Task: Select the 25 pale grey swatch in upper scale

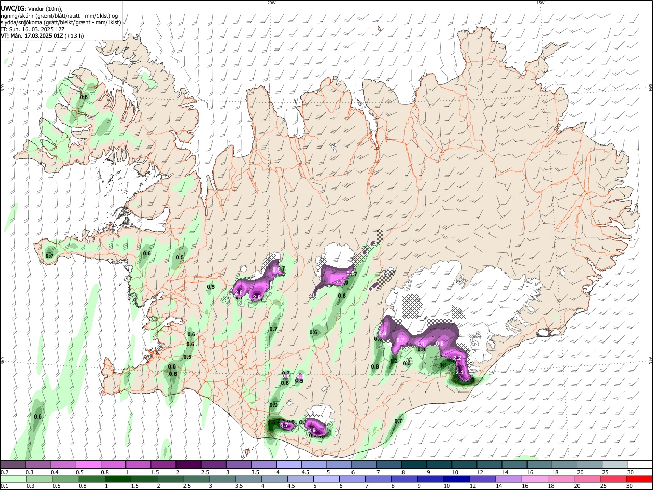Action: coord(615,464)
